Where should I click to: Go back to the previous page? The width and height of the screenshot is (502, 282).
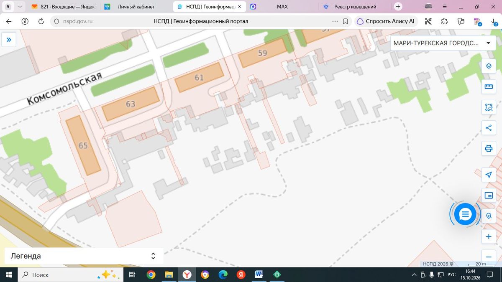point(9,21)
